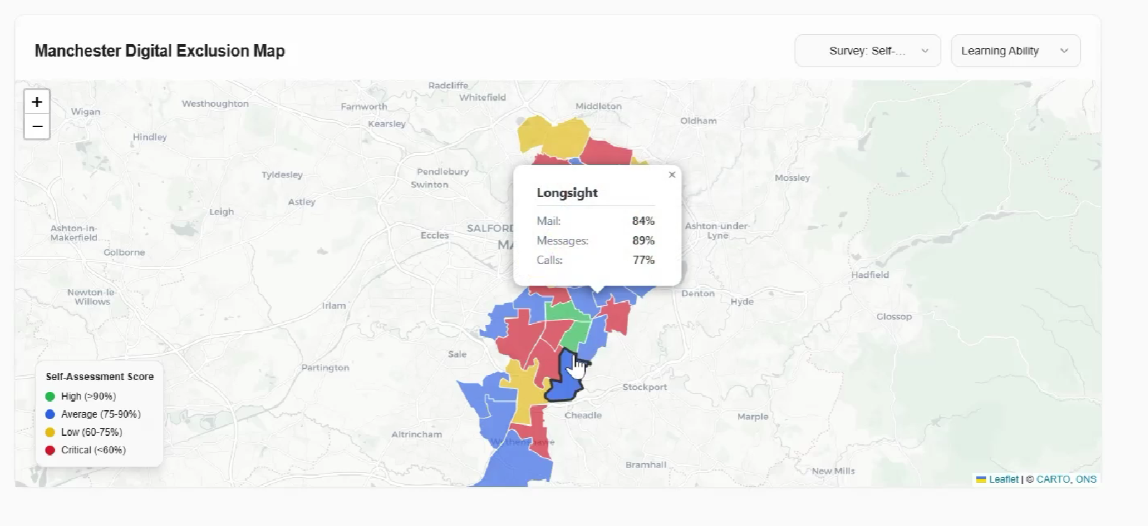
Task: Open the Leaflet attribution link
Action: pos(997,479)
